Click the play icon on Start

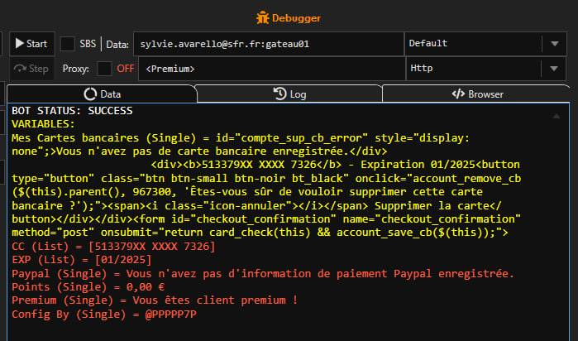(x=19, y=43)
